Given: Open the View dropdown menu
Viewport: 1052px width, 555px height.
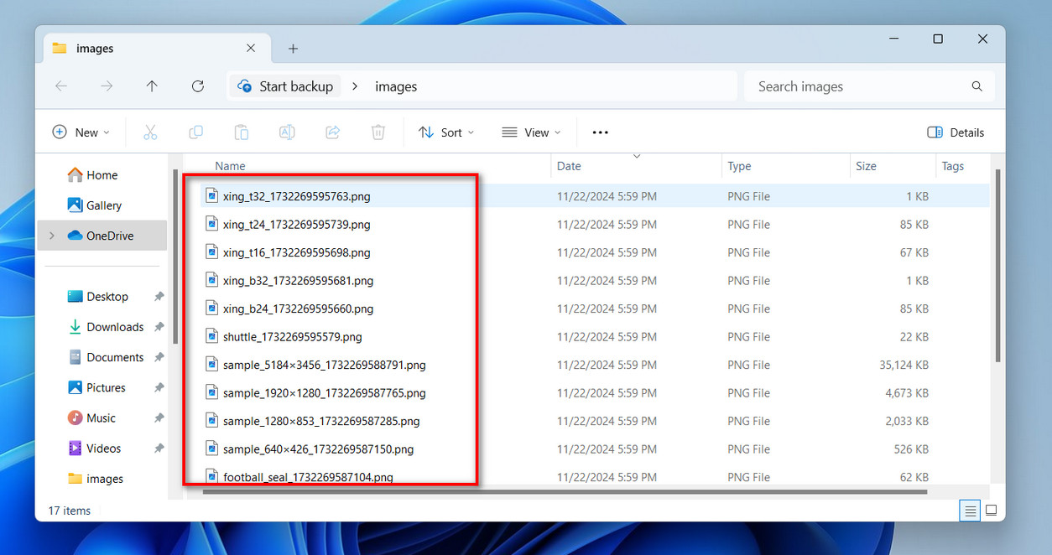Looking at the screenshot, I should (x=531, y=132).
